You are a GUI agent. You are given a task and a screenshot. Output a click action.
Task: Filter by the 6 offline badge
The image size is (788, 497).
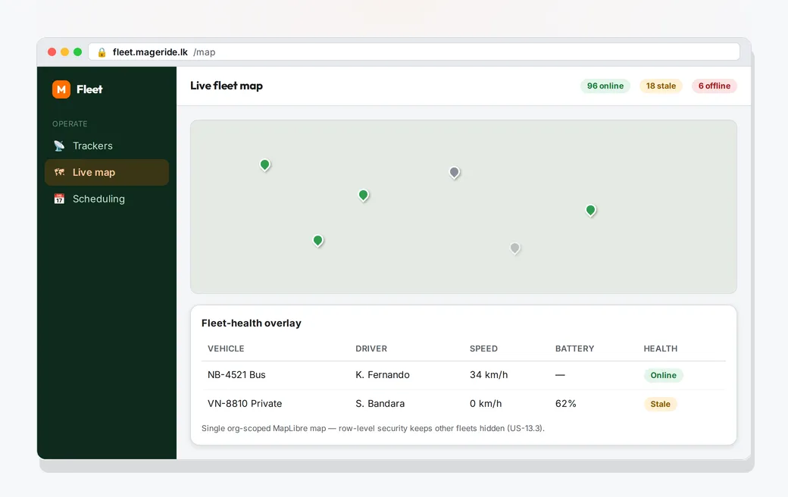pyautogui.click(x=714, y=86)
